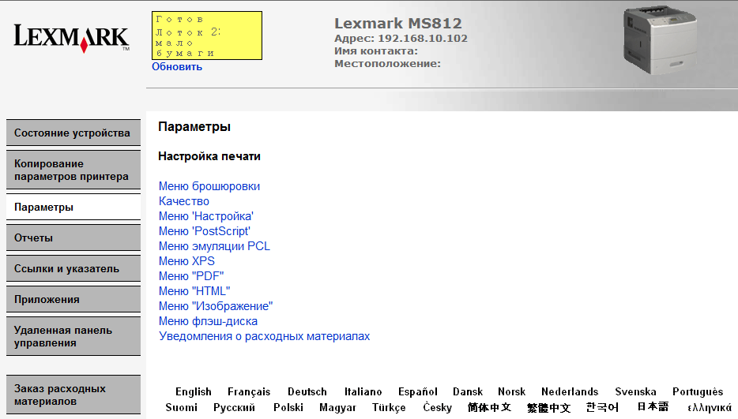Click the Настройка печати heading
The width and height of the screenshot is (738, 419).
pos(209,156)
